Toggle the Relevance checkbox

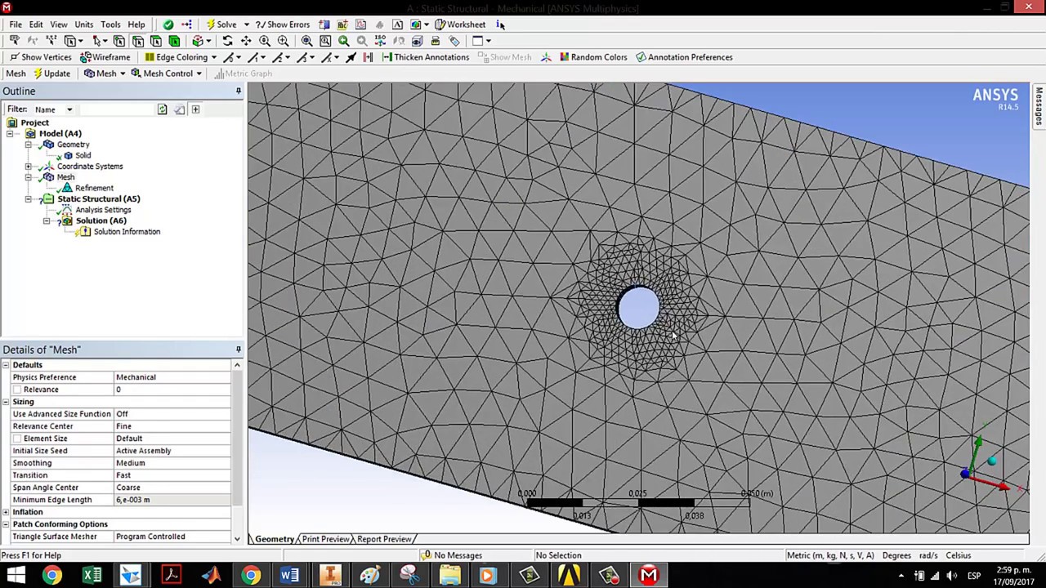coord(17,390)
